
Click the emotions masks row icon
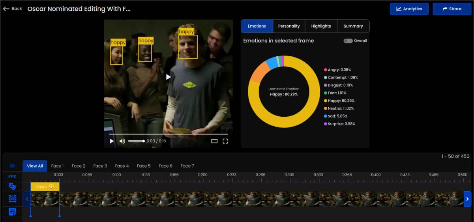(x=12, y=186)
